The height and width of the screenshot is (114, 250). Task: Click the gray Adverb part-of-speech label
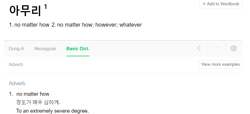(16, 65)
